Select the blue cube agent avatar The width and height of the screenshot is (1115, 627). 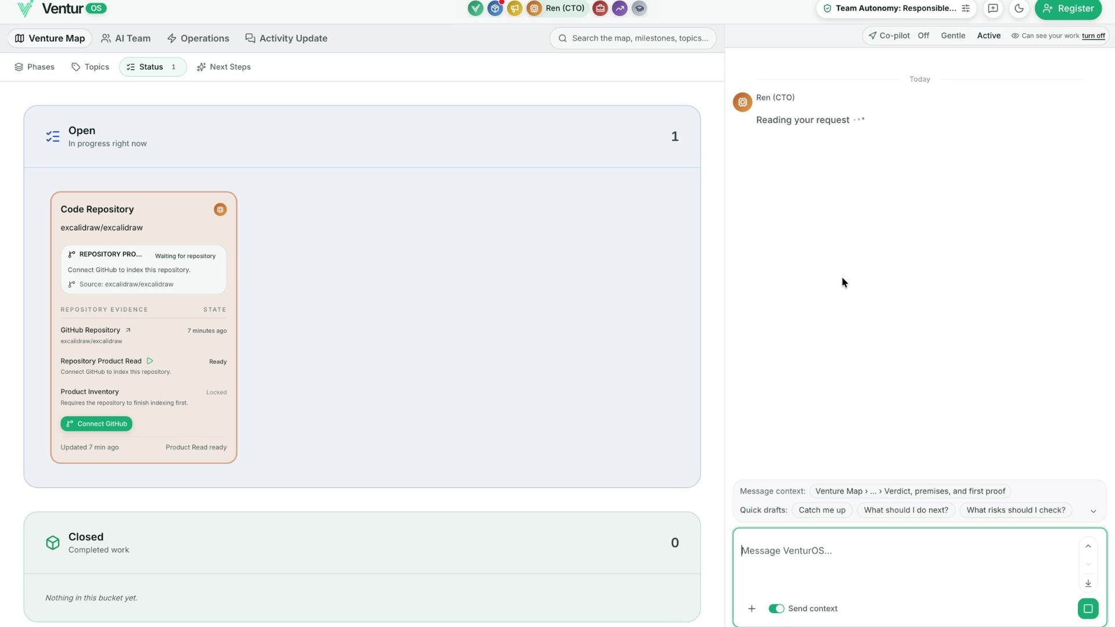point(495,8)
